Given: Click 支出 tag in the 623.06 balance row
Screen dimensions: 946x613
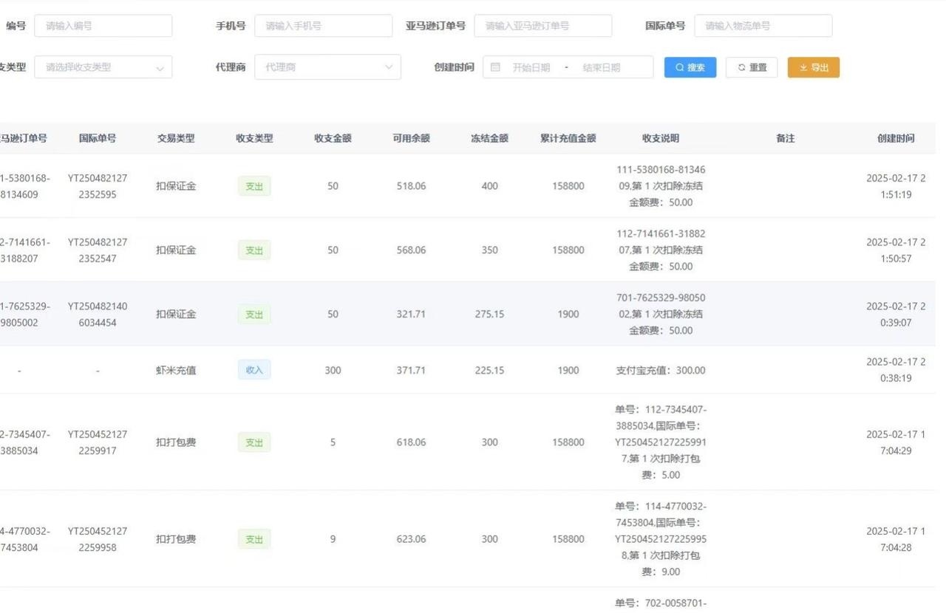Looking at the screenshot, I should (254, 539).
